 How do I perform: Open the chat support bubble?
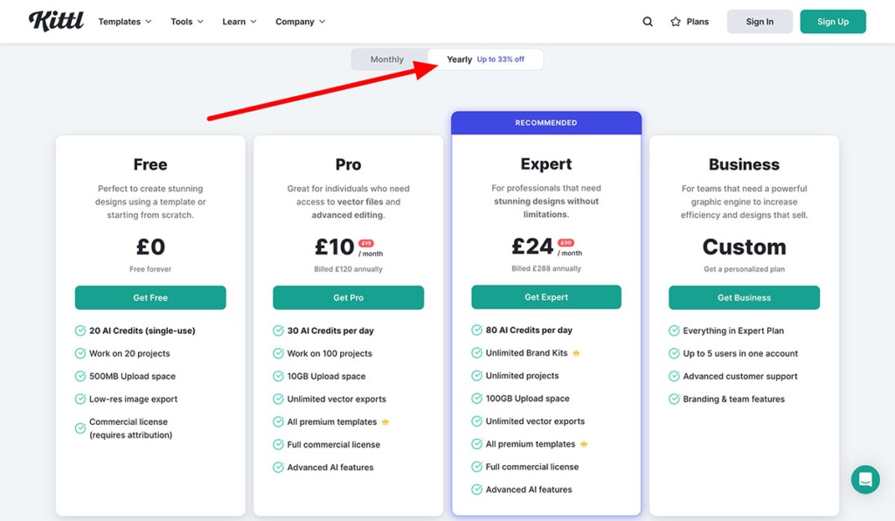864,479
